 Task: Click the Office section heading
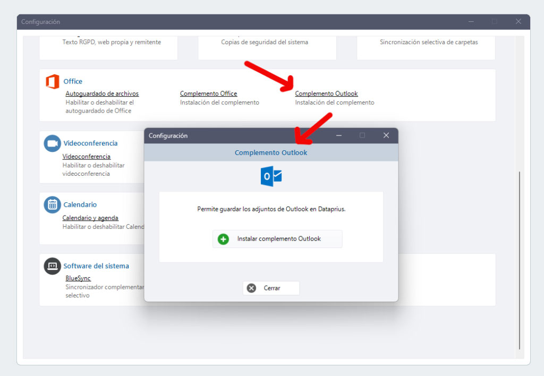coord(73,81)
